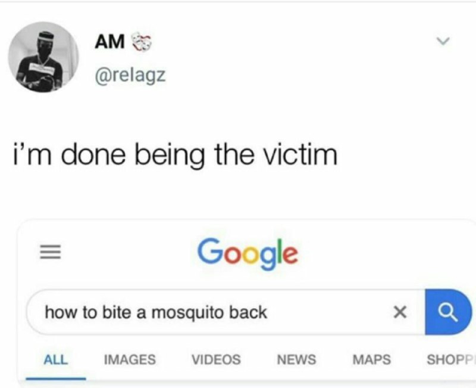The image size is (476, 388).
Task: Click the blue underline below the ALL tab
Action: (56, 378)
